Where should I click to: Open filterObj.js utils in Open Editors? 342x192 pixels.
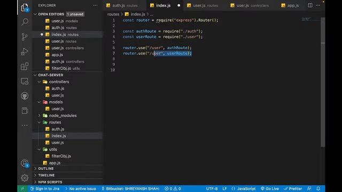coord(67,68)
